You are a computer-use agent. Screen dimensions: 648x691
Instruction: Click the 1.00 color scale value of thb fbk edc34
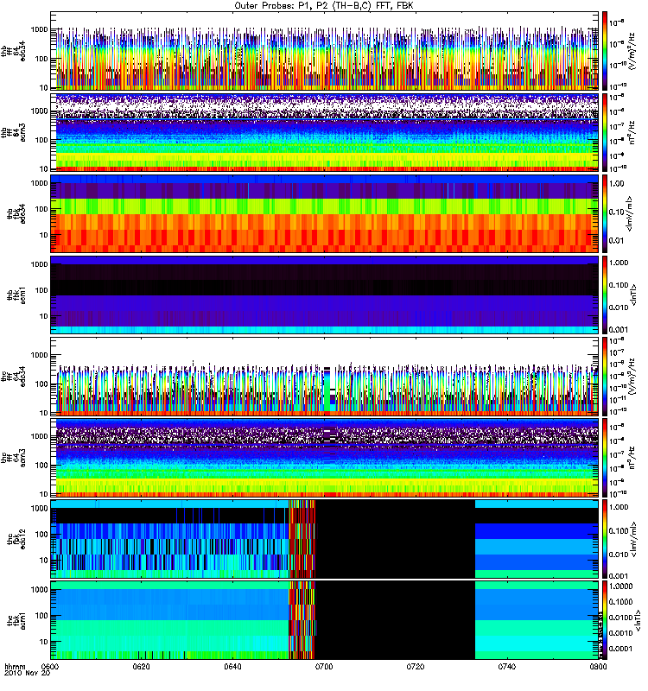pyautogui.click(x=616, y=184)
